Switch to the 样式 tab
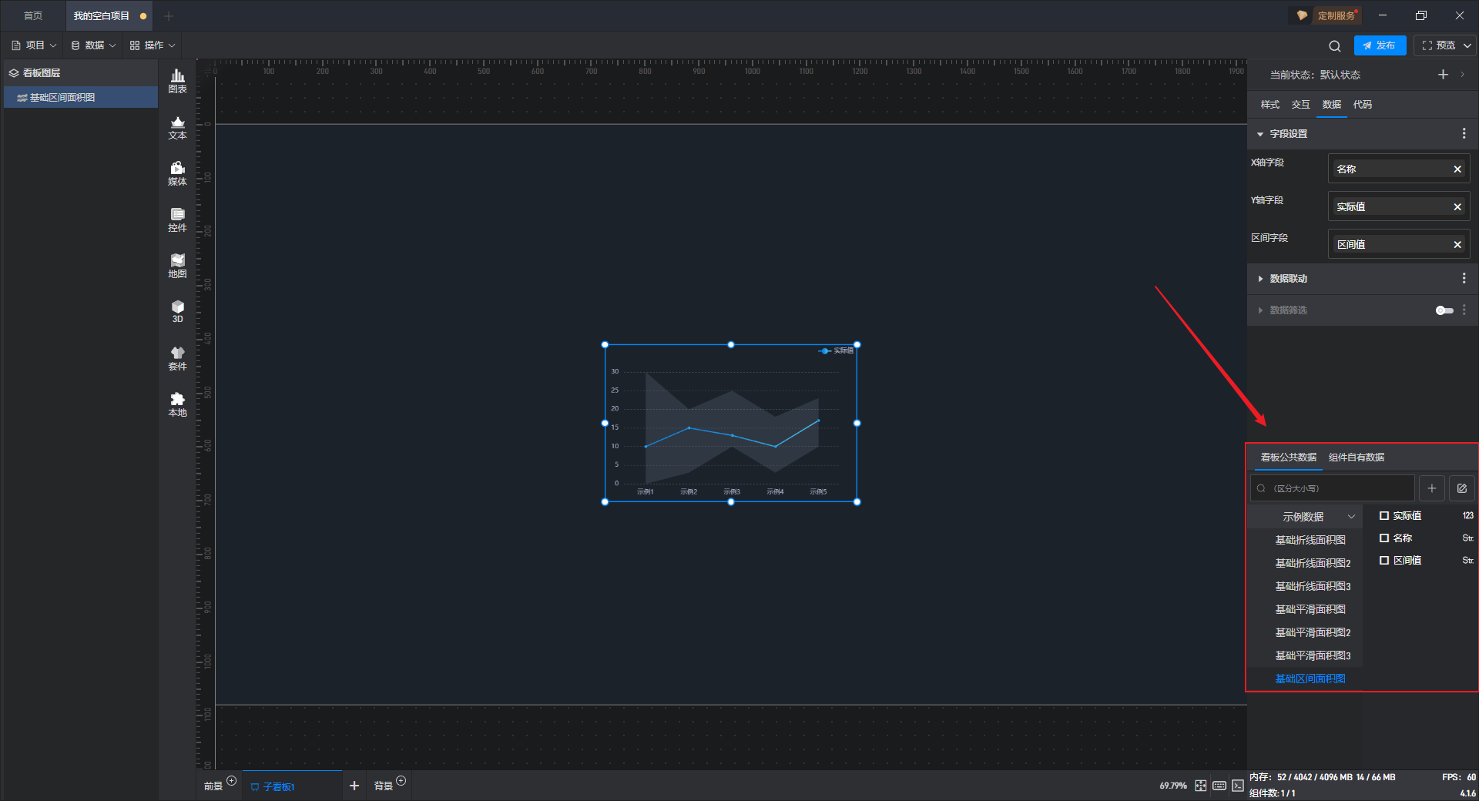Viewport: 1479px width, 801px height. (1270, 105)
